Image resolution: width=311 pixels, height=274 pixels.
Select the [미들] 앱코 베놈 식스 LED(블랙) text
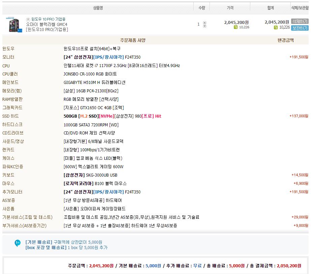[93, 158]
